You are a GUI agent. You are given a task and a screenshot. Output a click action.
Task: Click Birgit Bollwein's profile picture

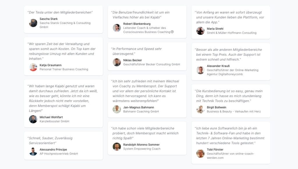[x=200, y=109]
